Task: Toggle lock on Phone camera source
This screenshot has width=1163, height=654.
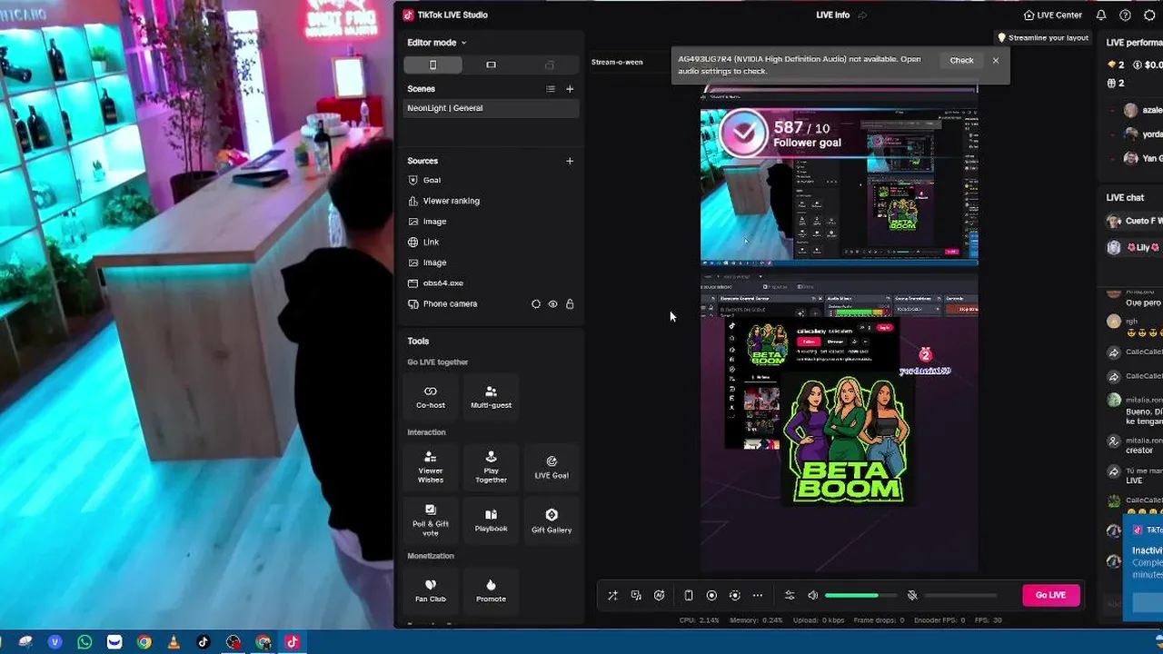Action: tap(570, 304)
